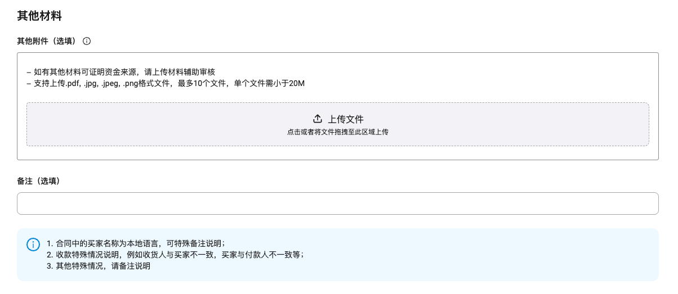
Task: Click notice item 2 about 收款特殊情况说明
Action: pyautogui.click(x=175, y=255)
